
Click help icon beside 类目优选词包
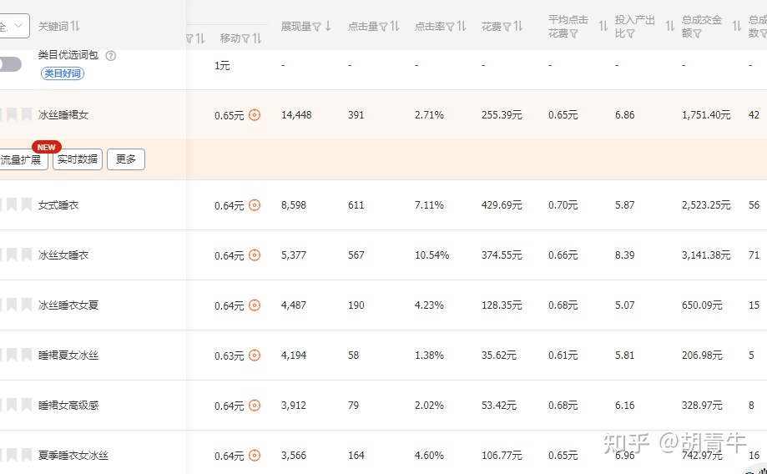111,55
